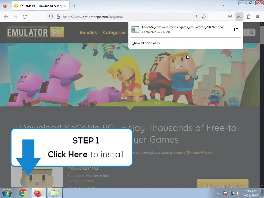Show hidden system tray icons arrow
This screenshot has width=264, height=198.
219,193
